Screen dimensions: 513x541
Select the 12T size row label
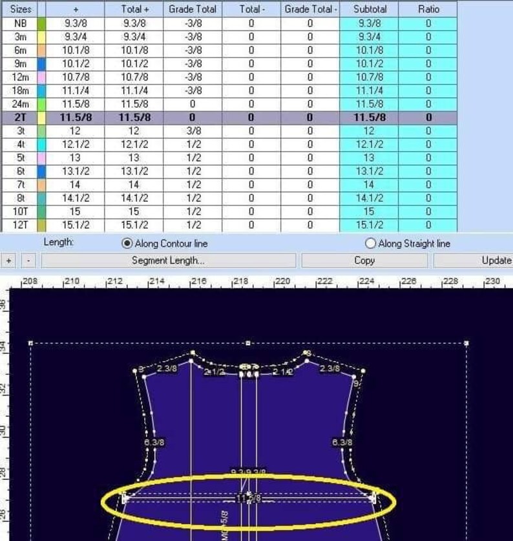pyautogui.click(x=20, y=226)
